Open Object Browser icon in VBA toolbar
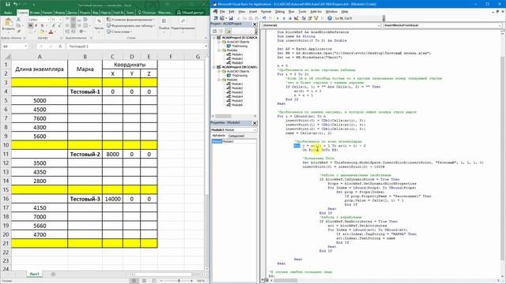Image resolution: width=506 pixels, height=284 pixels. coord(316,18)
